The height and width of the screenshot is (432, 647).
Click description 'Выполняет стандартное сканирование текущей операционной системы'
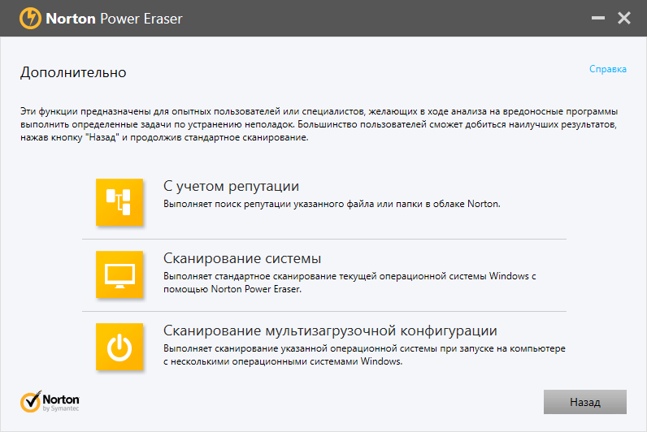point(350,283)
